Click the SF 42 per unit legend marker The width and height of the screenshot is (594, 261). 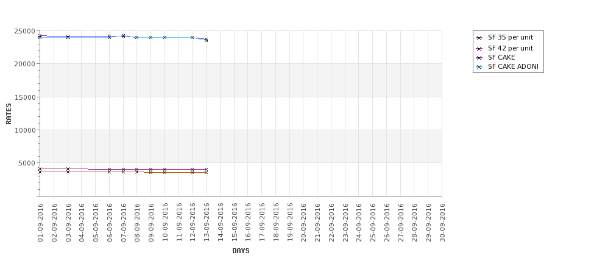(479, 49)
